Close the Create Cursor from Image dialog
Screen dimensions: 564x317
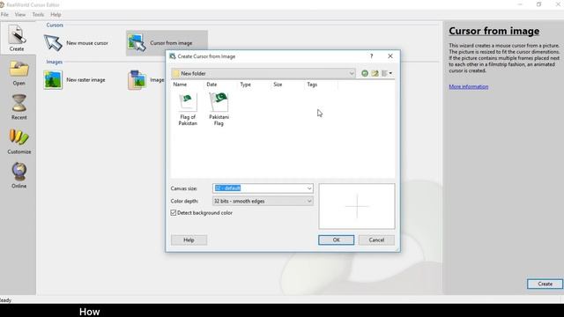[x=390, y=56]
